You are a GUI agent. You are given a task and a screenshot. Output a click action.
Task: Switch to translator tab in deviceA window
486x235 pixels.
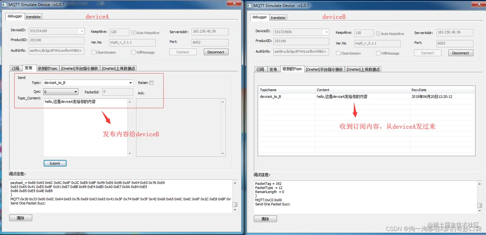click(33, 16)
